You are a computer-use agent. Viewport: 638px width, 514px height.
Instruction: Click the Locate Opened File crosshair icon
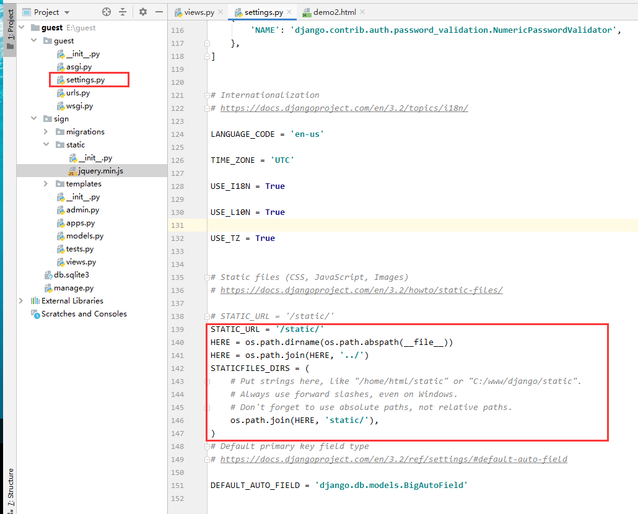105,11
